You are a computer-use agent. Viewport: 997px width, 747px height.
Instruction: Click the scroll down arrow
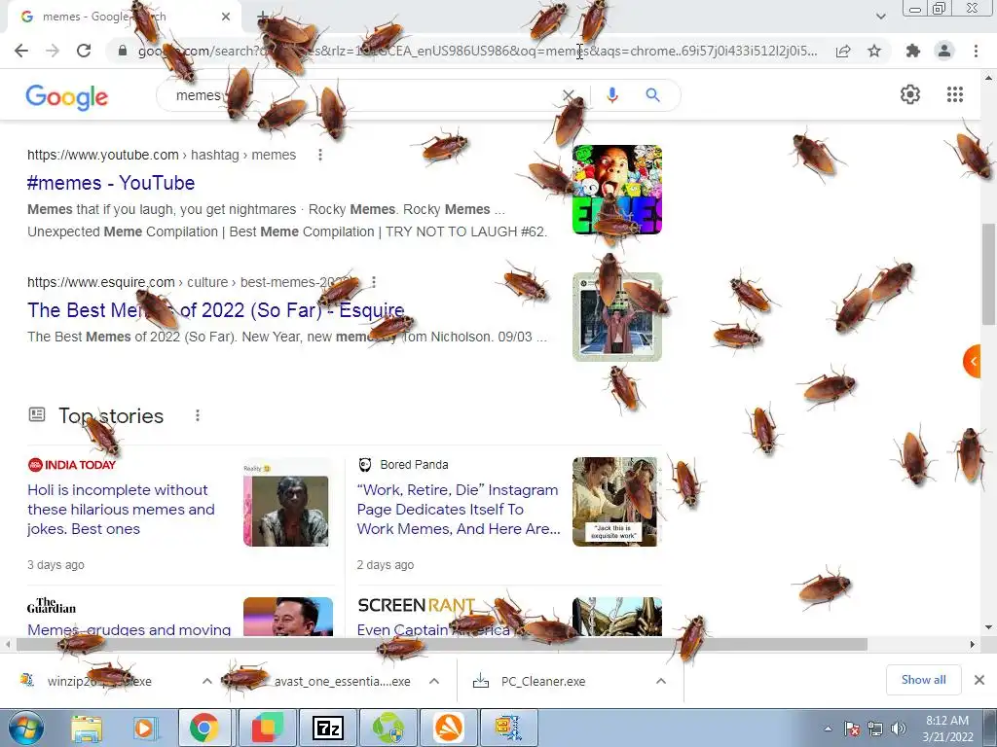tap(989, 627)
